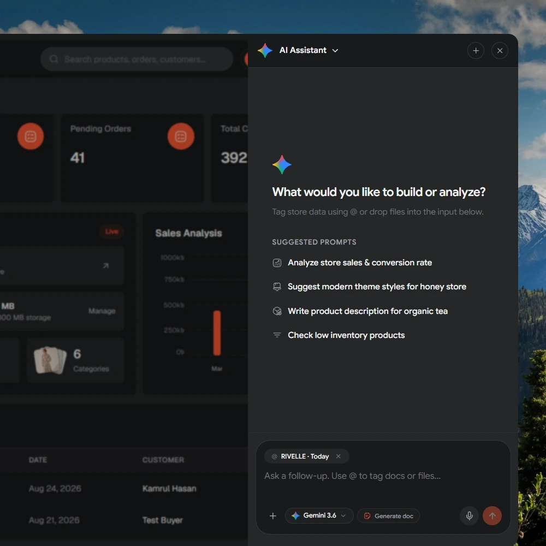Select 'Suggest modern theme styles for honey store'
The width and height of the screenshot is (546, 546).
(x=377, y=287)
